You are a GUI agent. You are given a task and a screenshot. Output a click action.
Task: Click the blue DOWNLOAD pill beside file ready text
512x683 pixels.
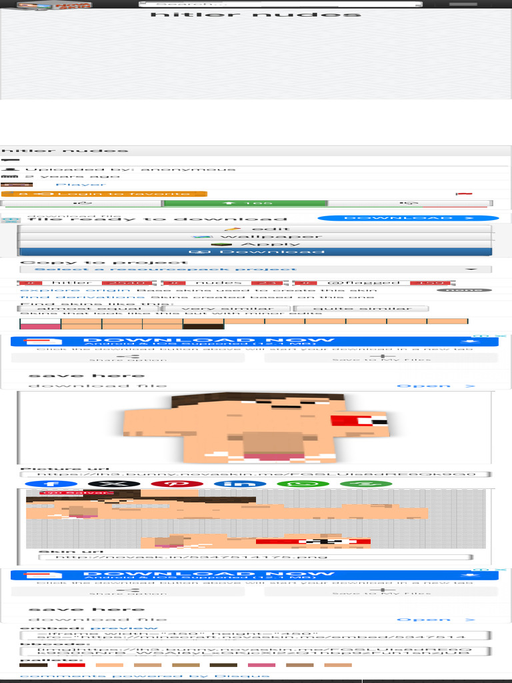408,218
